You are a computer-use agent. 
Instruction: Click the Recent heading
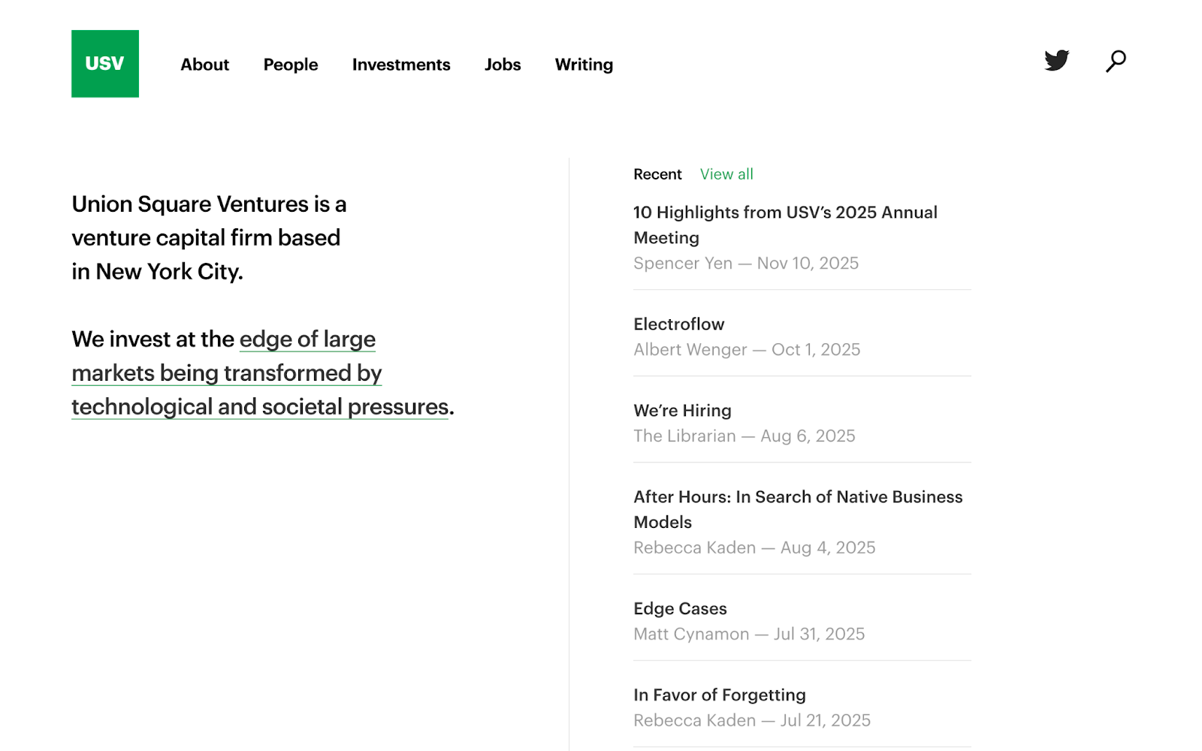point(657,174)
